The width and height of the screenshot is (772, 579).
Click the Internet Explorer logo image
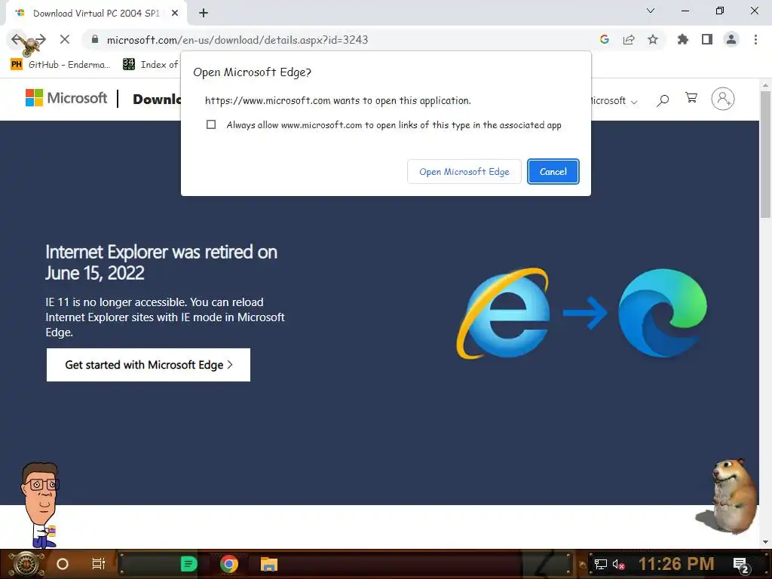pos(504,313)
